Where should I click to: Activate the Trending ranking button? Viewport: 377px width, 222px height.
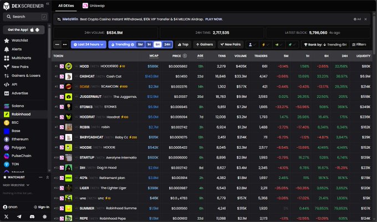click(123, 44)
